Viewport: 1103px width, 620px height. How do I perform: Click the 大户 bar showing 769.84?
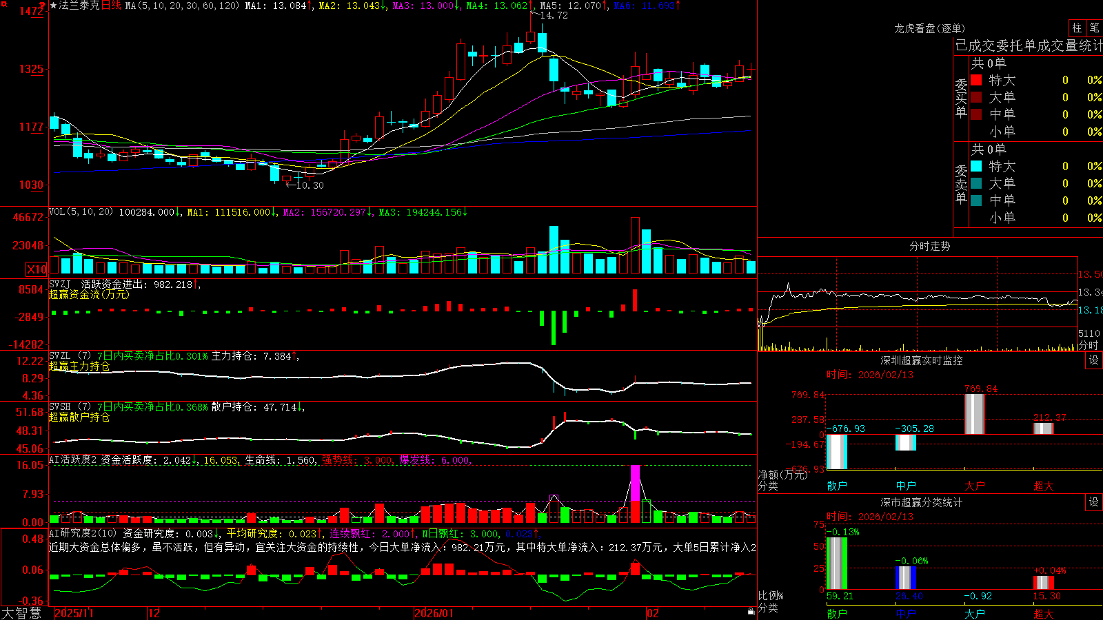[975, 413]
